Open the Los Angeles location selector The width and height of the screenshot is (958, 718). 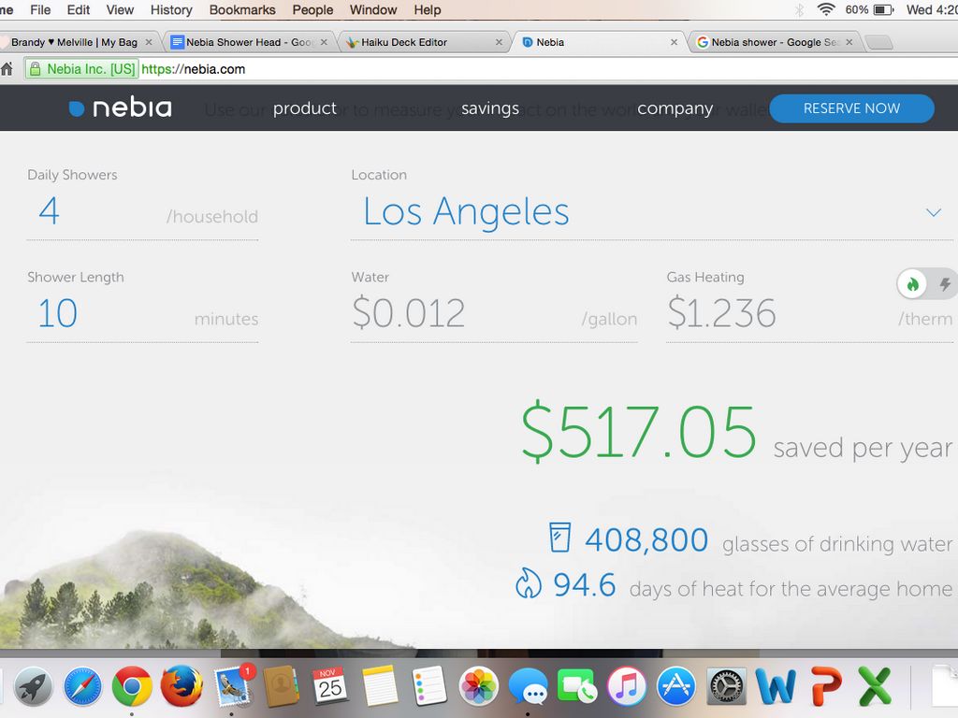point(466,212)
